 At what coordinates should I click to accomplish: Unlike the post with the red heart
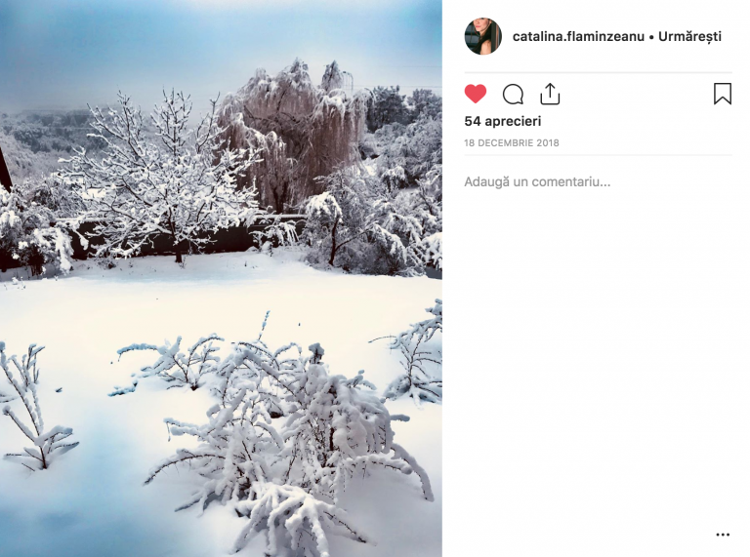476,94
